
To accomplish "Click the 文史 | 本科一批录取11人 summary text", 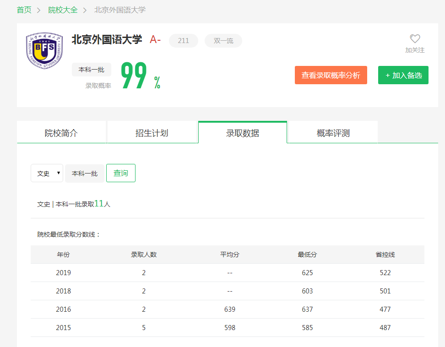I will 74,204.
